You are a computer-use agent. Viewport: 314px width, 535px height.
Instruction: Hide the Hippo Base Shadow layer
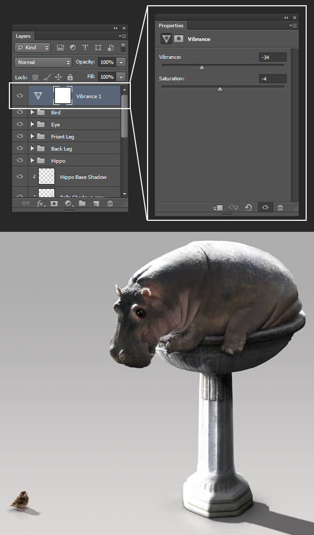20,176
